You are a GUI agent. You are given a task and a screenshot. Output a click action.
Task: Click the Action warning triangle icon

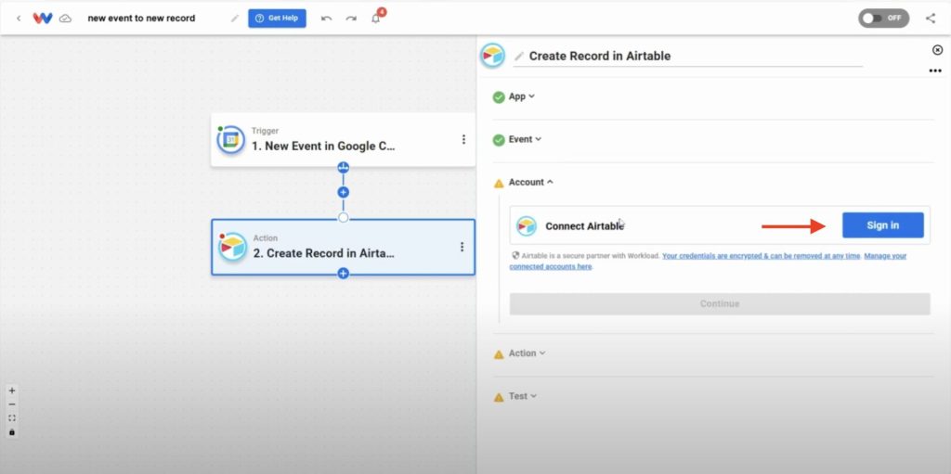499,354
